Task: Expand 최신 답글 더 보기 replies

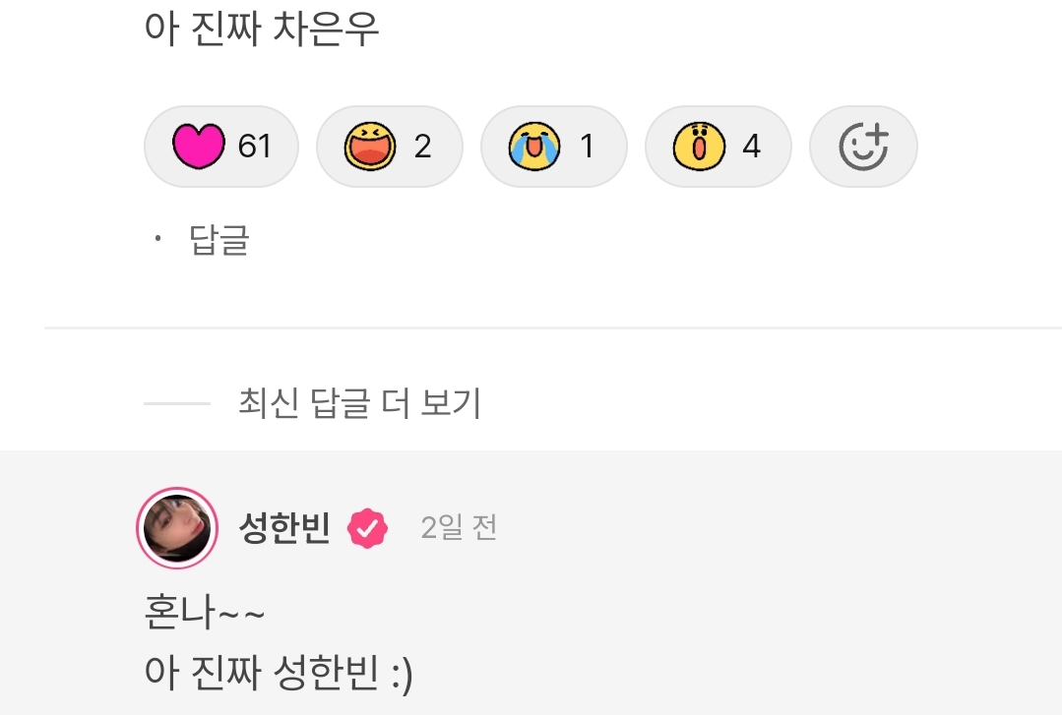Action: pyautogui.click(x=359, y=403)
